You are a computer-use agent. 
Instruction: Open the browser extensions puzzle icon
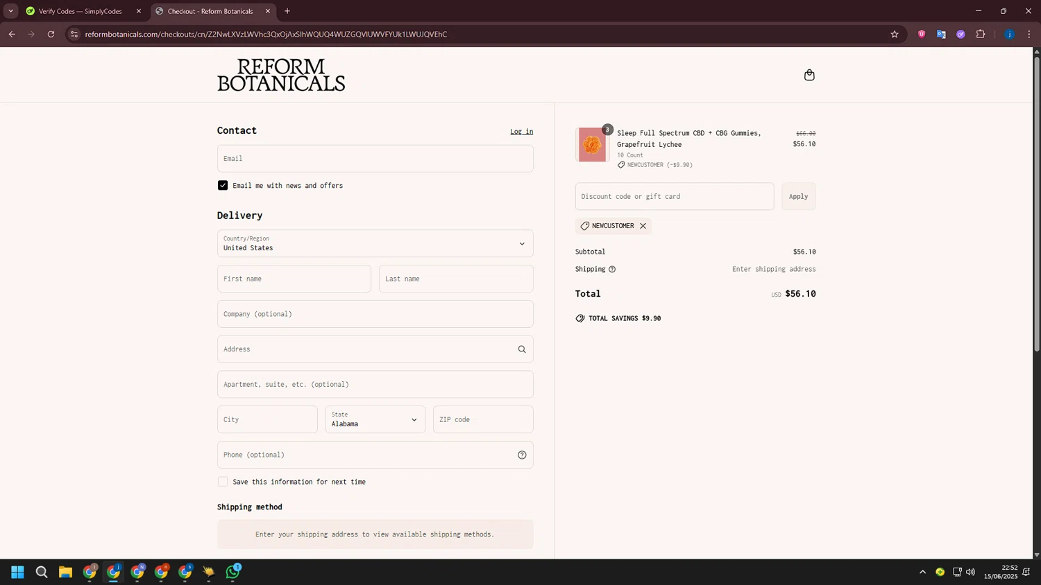981,34
